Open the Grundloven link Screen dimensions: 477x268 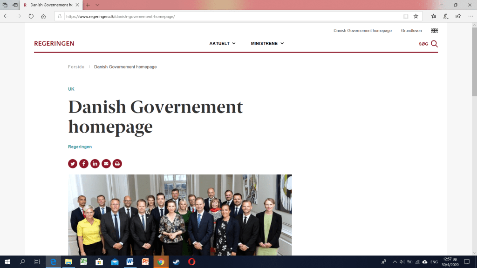coord(411,31)
